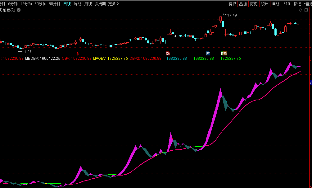Select the 30分钟 chart period
Image resolution: width=312 pixels, height=188 pixels.
(x=40, y=4)
